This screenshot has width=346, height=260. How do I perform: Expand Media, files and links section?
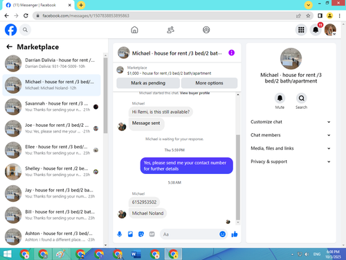[291, 148]
